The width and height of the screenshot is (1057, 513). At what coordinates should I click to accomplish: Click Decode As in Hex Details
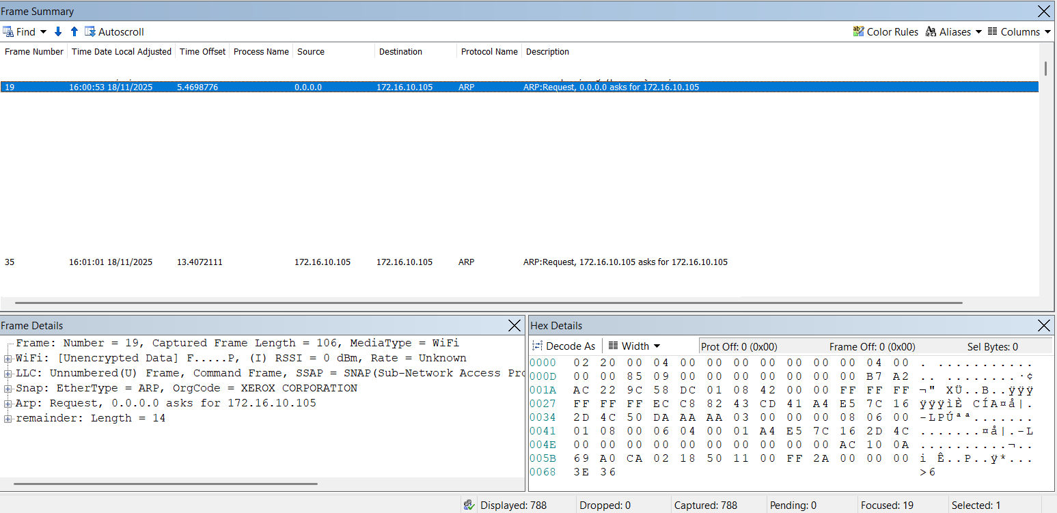pyautogui.click(x=564, y=346)
